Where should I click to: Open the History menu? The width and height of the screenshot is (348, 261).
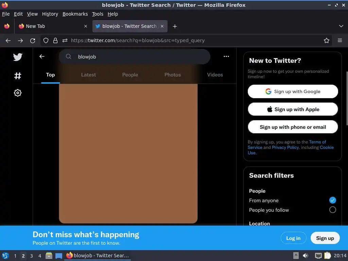[50, 14]
